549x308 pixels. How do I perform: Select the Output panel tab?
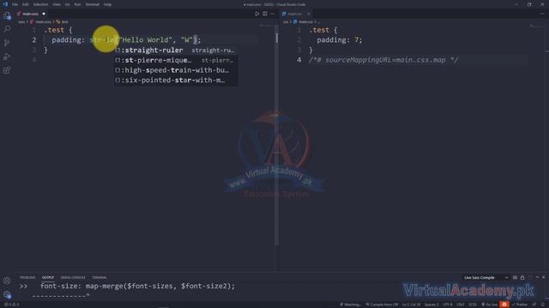(48, 277)
